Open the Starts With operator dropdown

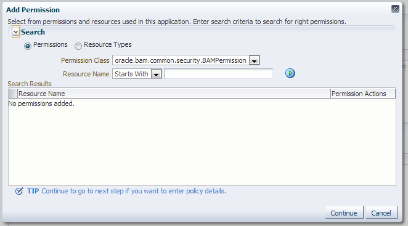point(156,74)
